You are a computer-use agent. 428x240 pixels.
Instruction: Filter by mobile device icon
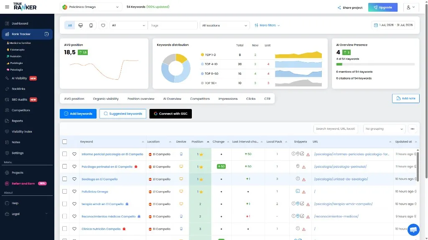(91, 25)
